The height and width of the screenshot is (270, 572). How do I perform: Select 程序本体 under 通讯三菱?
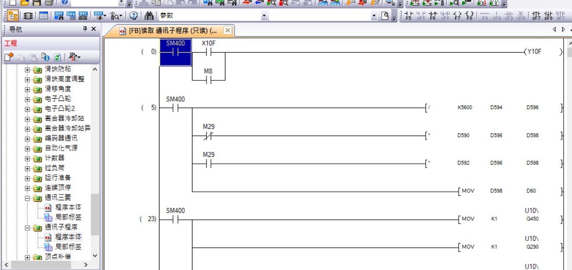tap(68, 207)
